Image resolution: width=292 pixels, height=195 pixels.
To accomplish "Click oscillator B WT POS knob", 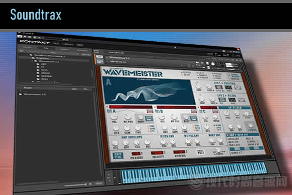I will click(x=174, y=117).
